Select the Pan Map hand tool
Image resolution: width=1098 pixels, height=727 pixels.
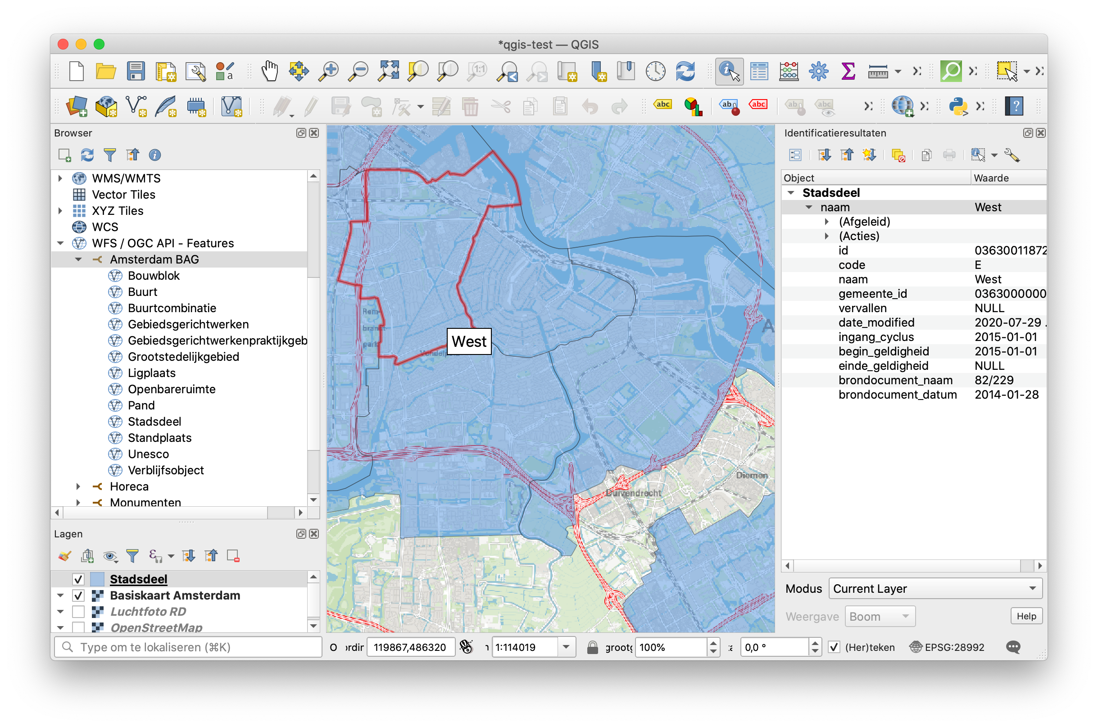(x=269, y=71)
